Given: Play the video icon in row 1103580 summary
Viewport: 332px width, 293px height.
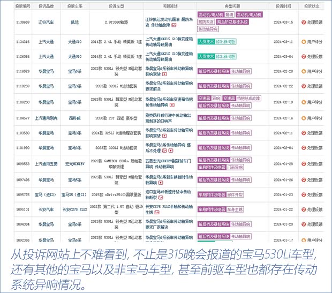Looking at the screenshot, I should (x=164, y=136).
